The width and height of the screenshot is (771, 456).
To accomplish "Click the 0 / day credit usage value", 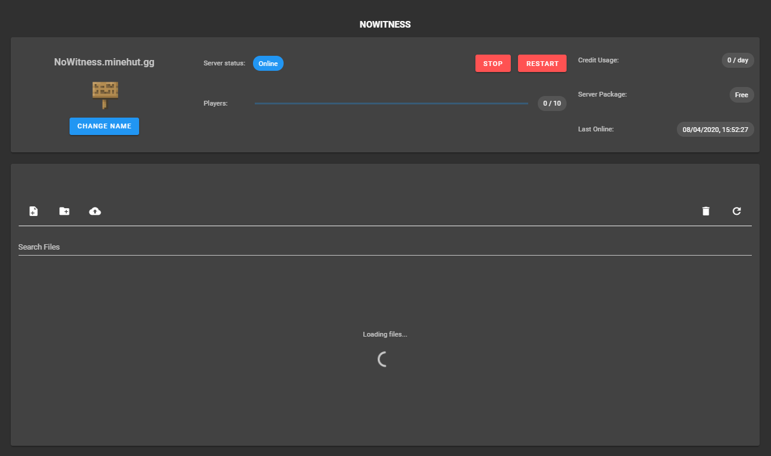I will [738, 60].
